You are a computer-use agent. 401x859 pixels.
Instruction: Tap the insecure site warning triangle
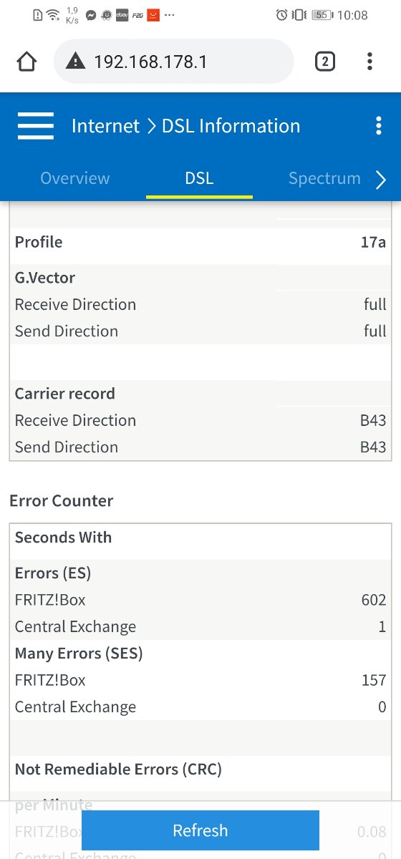point(75,62)
